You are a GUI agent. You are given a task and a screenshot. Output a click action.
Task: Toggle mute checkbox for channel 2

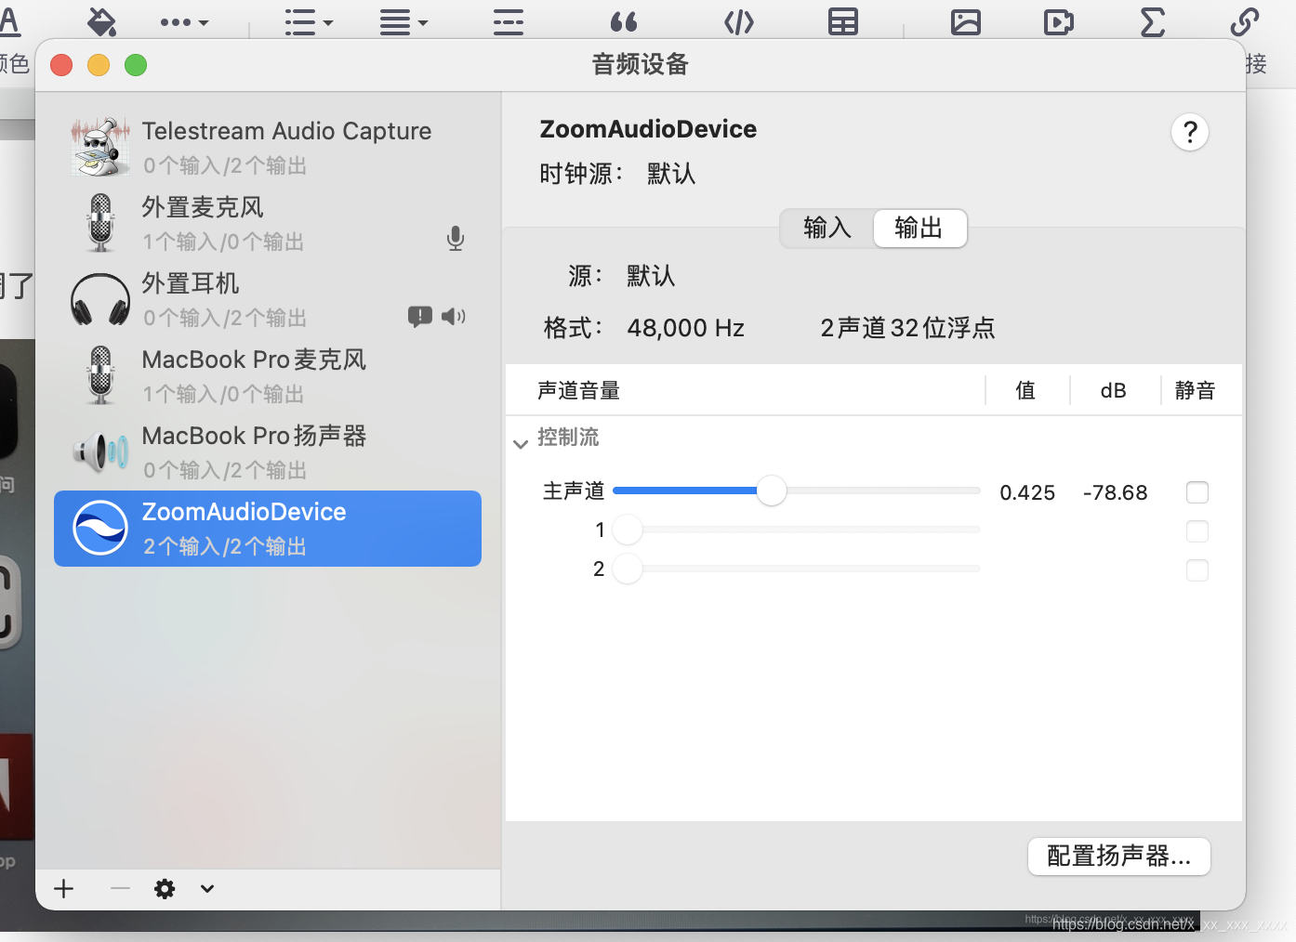point(1197,570)
